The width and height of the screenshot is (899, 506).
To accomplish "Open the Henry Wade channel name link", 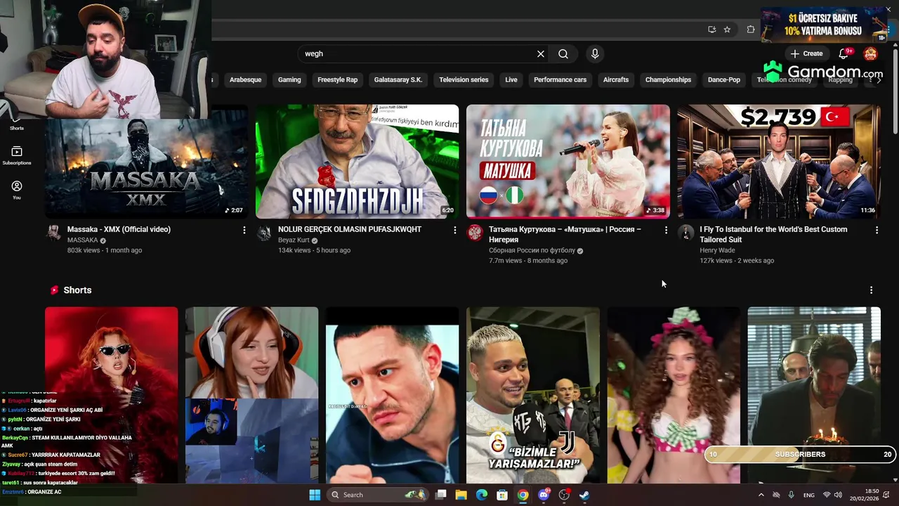I will coord(717,250).
